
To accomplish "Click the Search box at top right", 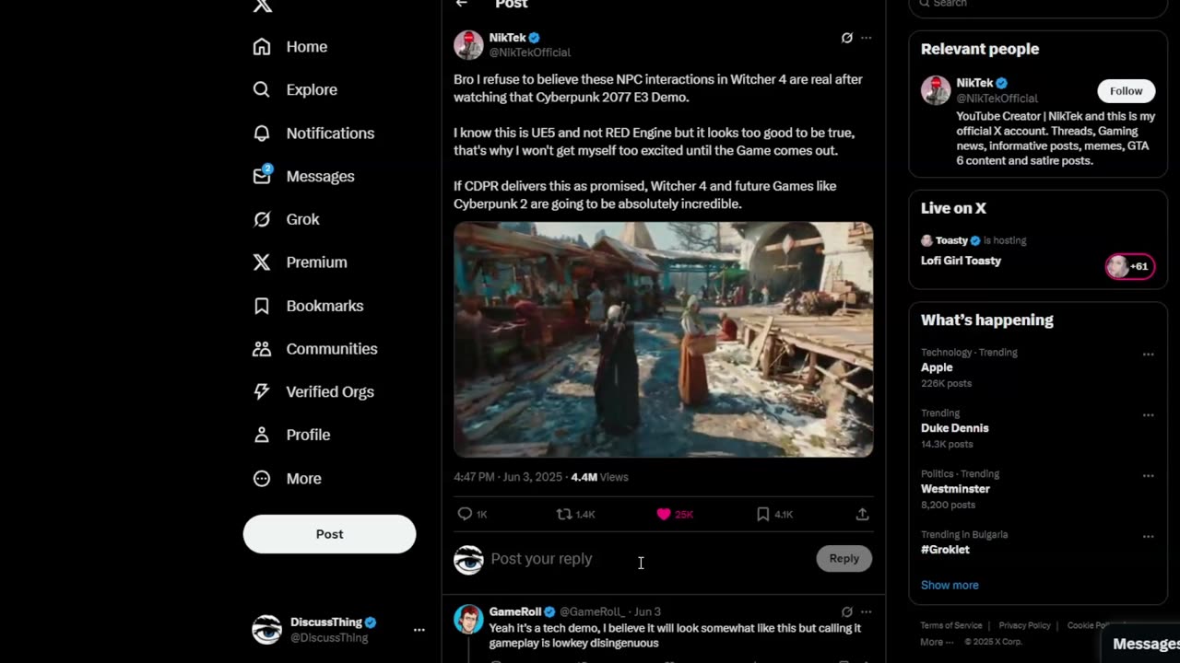I will [1038, 6].
